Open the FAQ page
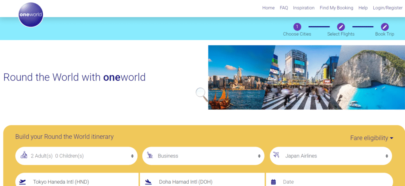Image resolution: width=405 pixels, height=186 pixels. (x=284, y=8)
